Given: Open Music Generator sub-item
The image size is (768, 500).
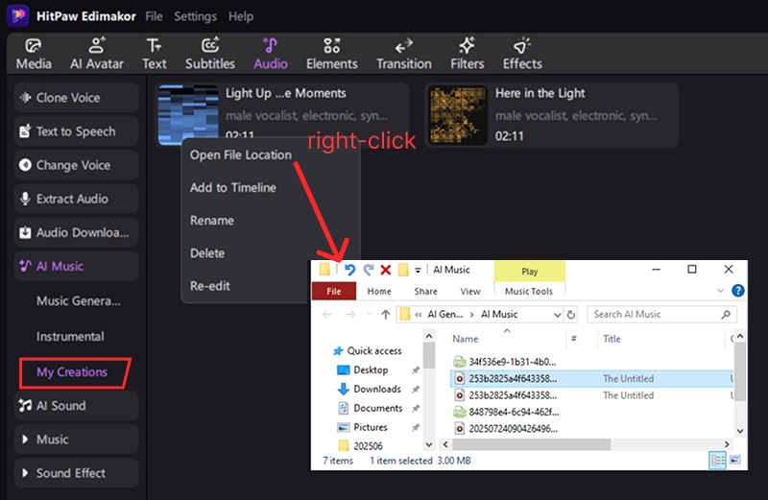Looking at the screenshot, I should tap(79, 300).
